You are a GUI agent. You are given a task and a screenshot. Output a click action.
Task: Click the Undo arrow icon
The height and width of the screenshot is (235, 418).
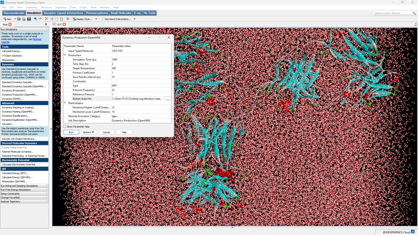coord(35,19)
